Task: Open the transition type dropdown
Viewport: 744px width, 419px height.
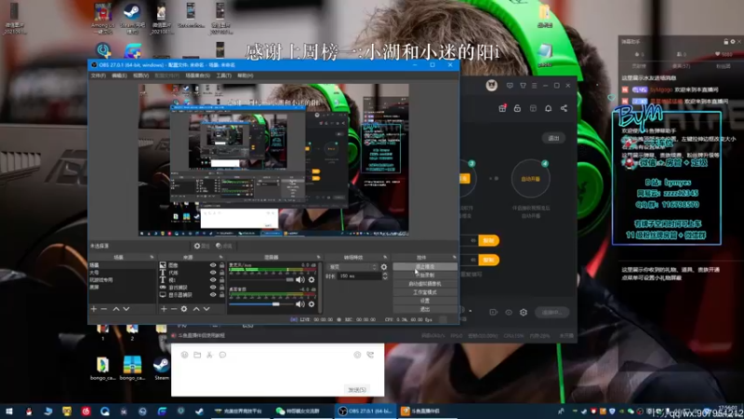Action: pyautogui.click(x=353, y=267)
